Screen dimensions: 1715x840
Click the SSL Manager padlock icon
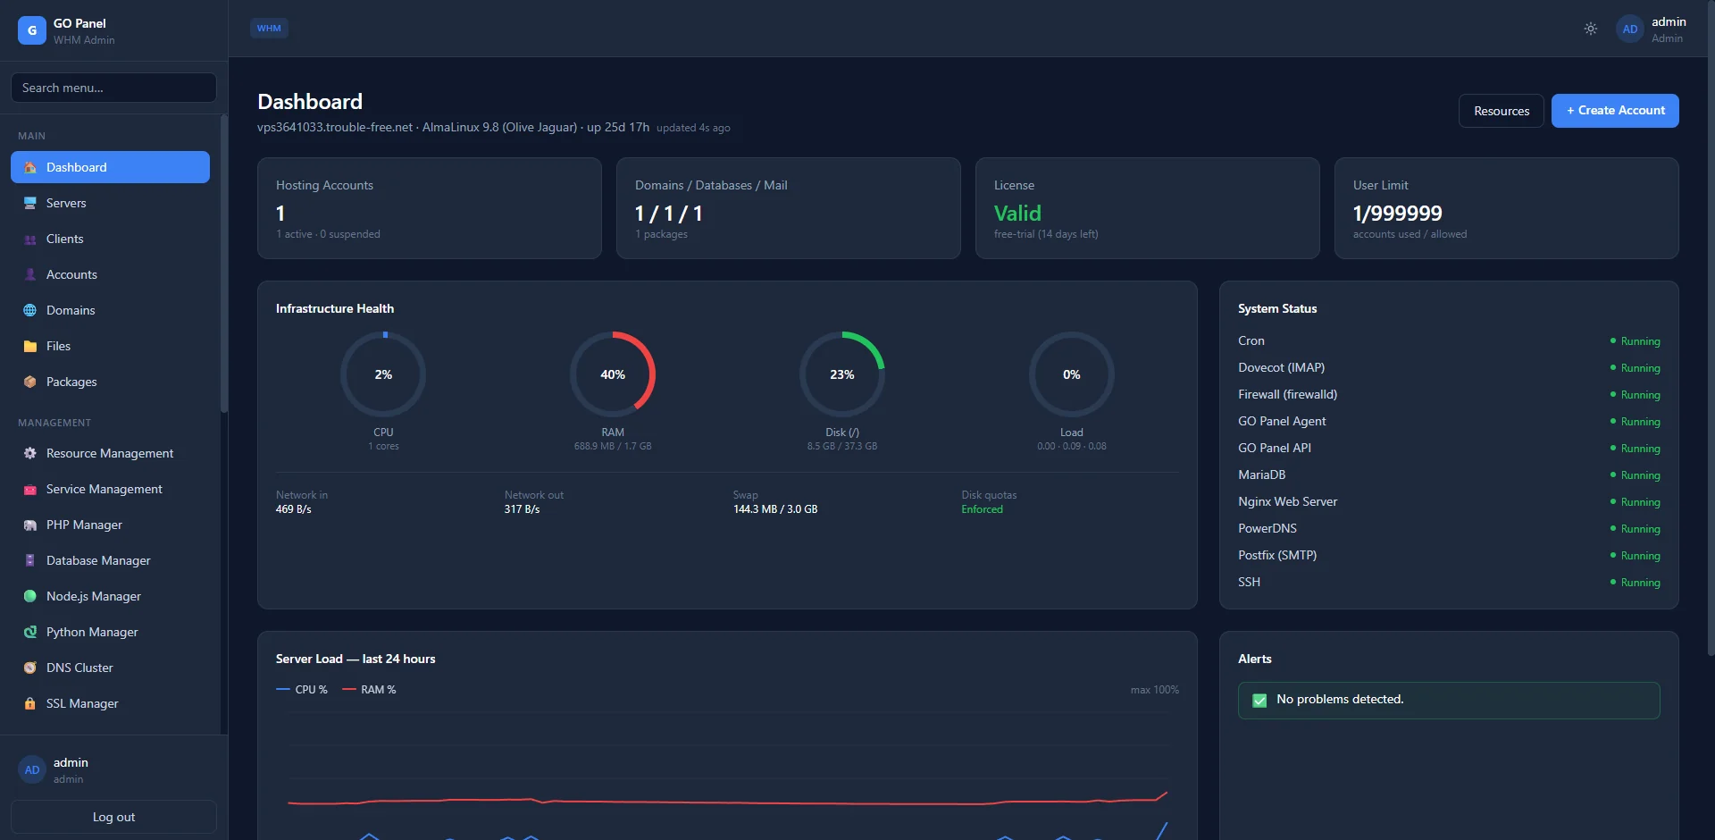click(30, 703)
